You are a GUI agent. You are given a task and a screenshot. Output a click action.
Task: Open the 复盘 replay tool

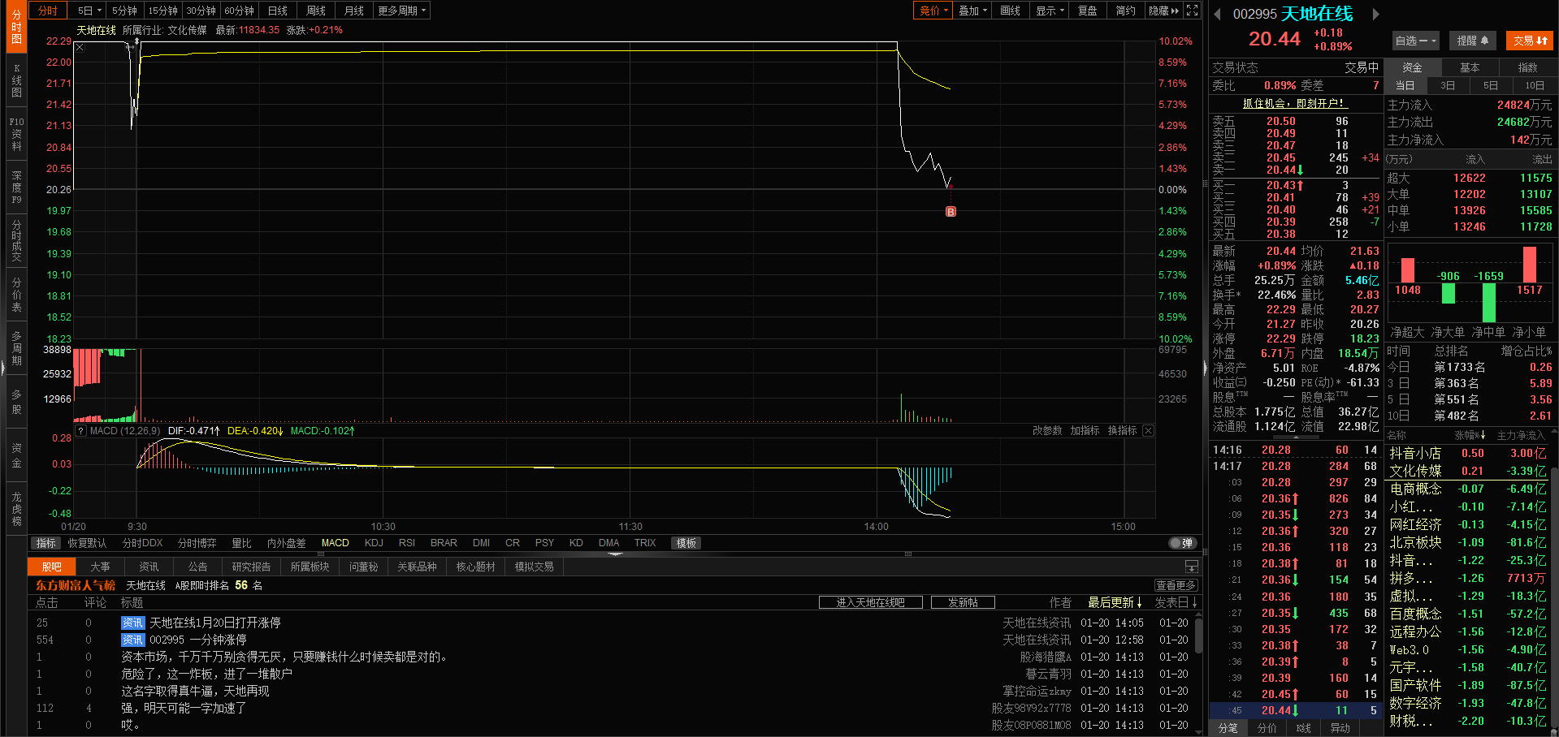pyautogui.click(x=1088, y=11)
